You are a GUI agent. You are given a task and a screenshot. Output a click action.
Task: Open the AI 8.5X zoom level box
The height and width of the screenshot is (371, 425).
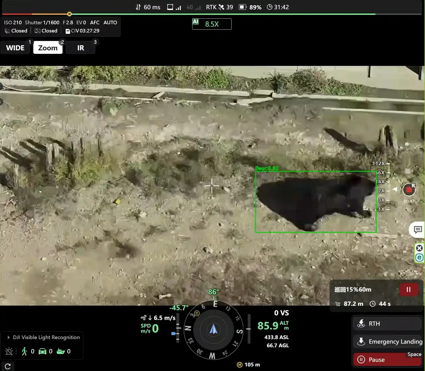(212, 24)
